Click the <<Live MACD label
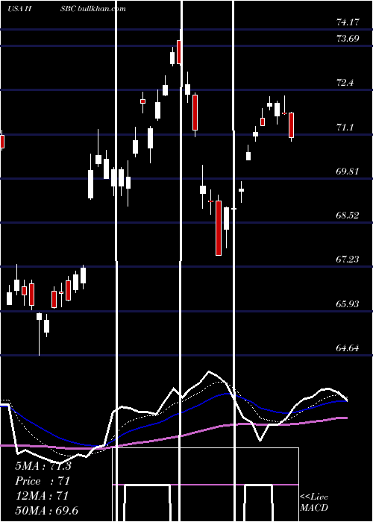This screenshot has width=373, height=522. (x=314, y=503)
